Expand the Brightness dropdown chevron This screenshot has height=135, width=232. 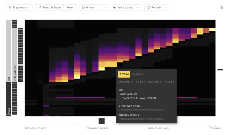(28, 7)
